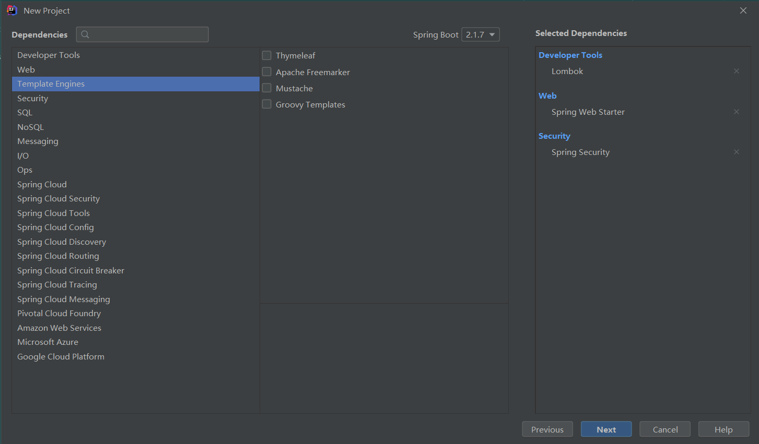The height and width of the screenshot is (444, 759).
Task: Choose the Security category in the list
Action: click(x=136, y=98)
